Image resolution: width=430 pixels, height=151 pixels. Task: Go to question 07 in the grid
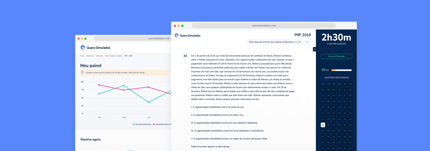point(323,90)
